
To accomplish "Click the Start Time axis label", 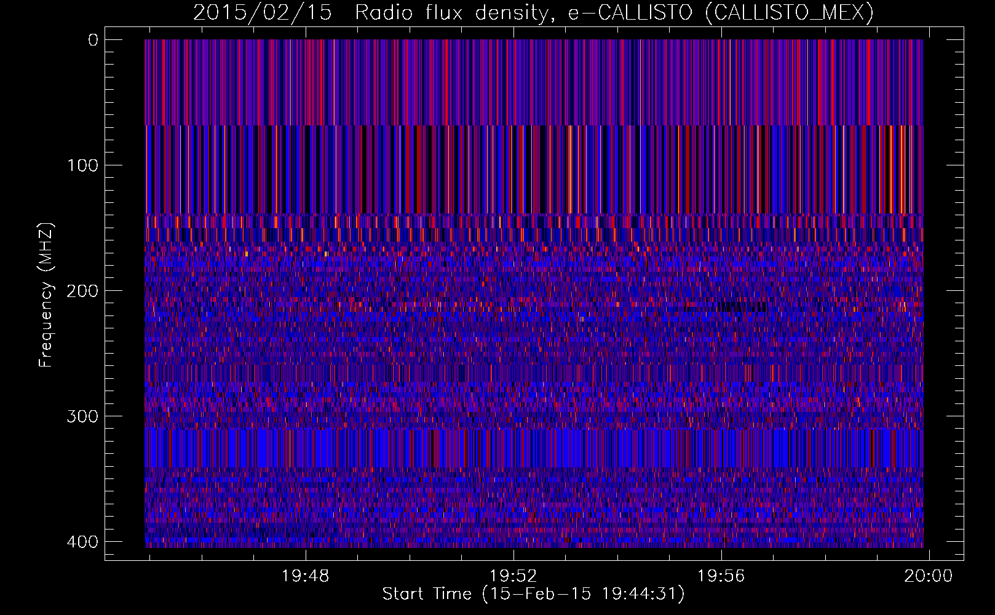I will [x=533, y=593].
